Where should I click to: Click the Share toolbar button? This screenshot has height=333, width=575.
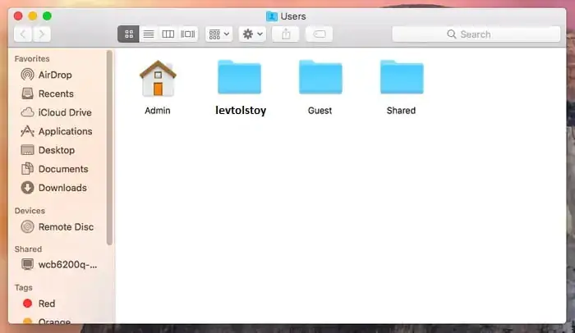tap(286, 34)
